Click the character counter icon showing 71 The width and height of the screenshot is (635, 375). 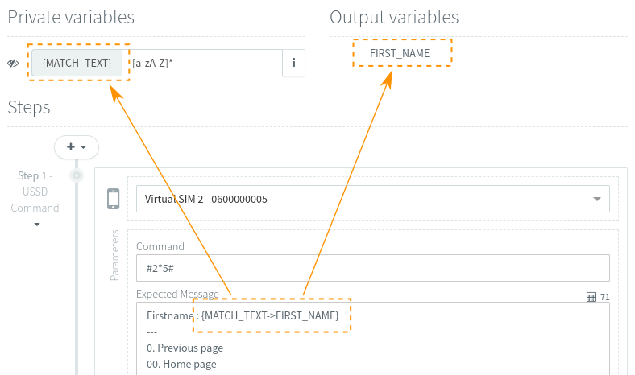(x=591, y=297)
